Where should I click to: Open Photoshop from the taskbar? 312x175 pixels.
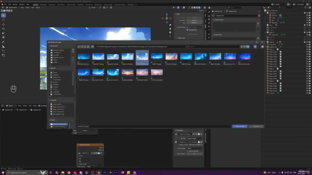coord(105,173)
